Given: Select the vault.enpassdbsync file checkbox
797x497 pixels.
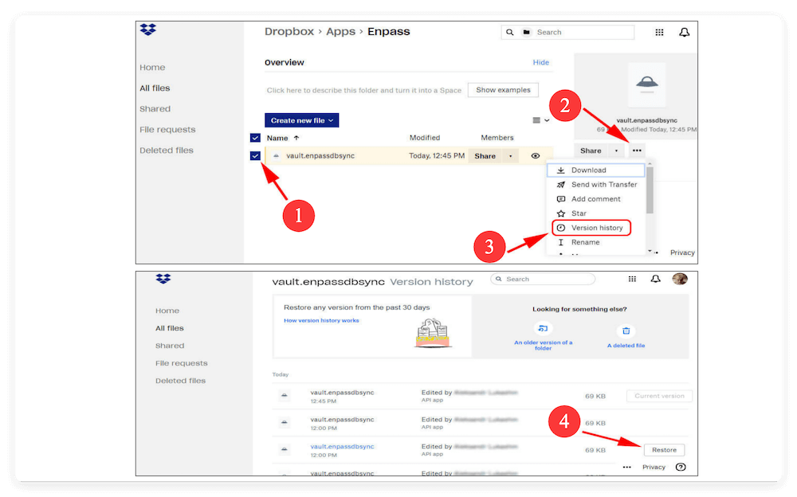Looking at the screenshot, I should [x=256, y=155].
